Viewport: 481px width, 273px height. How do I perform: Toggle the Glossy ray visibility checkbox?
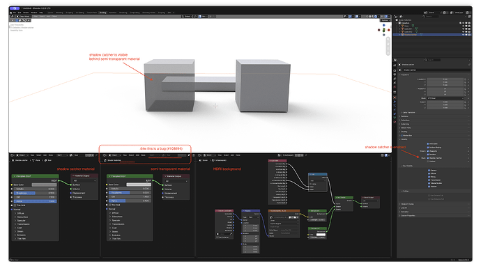click(429, 177)
